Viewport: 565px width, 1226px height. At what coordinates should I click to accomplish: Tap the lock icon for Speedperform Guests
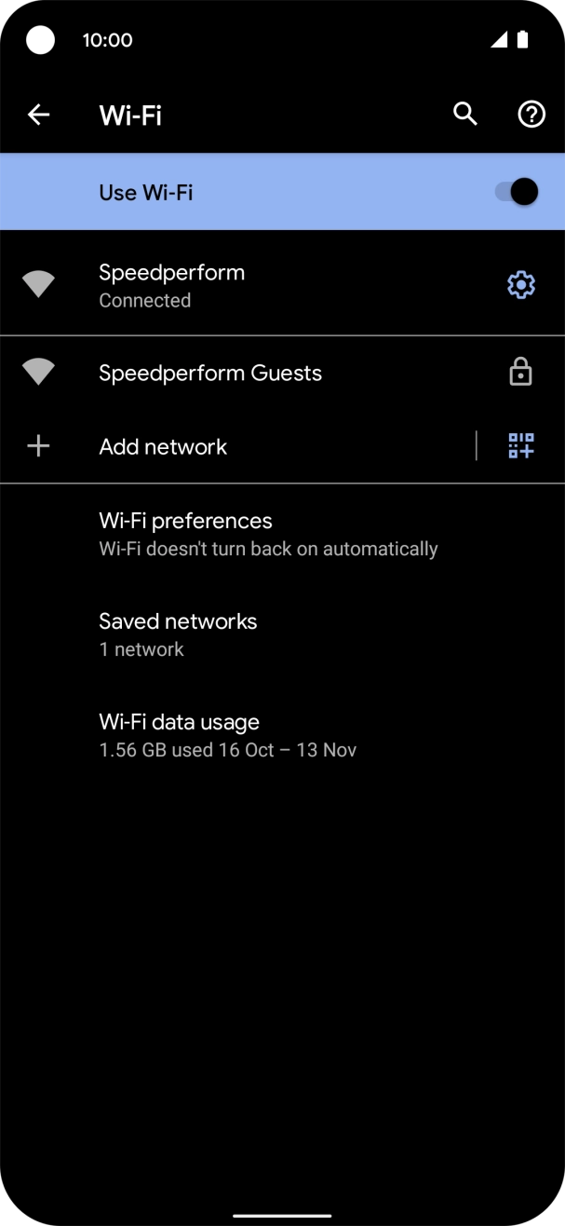tap(520, 374)
